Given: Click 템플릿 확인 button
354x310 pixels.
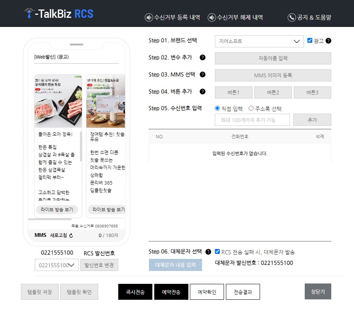Looking at the screenshot, I should tap(79, 292).
